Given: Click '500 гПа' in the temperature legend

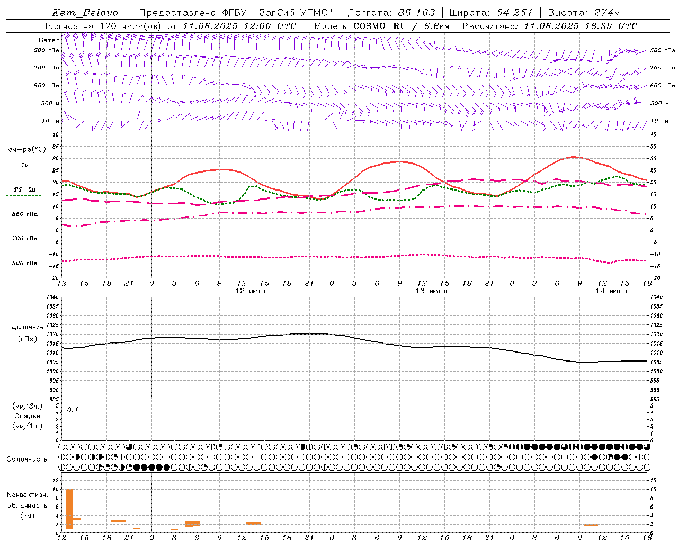Looking at the screenshot, I should coord(25,263).
